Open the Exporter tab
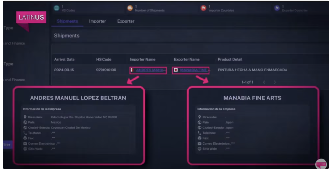 (126, 21)
